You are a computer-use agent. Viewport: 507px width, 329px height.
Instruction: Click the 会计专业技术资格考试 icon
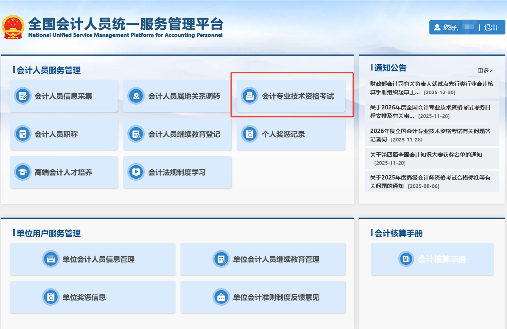pyautogui.click(x=250, y=96)
